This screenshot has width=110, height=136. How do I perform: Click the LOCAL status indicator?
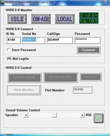tap(65, 19)
